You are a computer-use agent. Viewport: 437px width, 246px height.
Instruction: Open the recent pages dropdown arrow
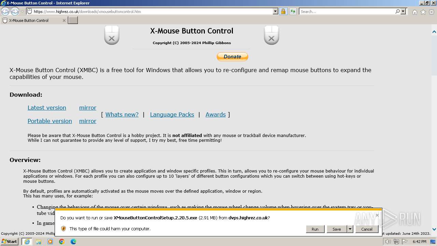pos(22,12)
